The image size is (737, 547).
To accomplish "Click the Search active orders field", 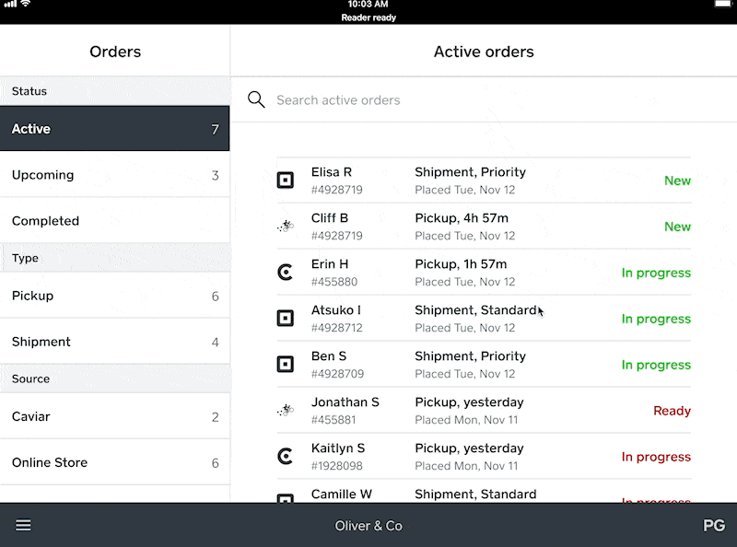I will [485, 99].
